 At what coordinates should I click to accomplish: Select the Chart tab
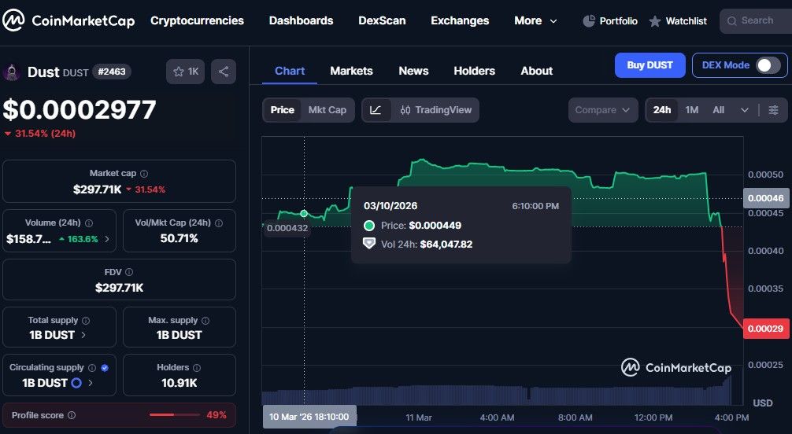pos(290,72)
